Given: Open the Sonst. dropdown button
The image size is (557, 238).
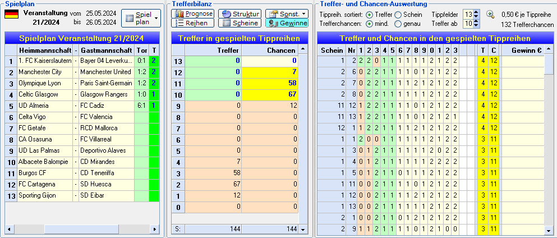Looking at the screenshot, I should point(287,14).
